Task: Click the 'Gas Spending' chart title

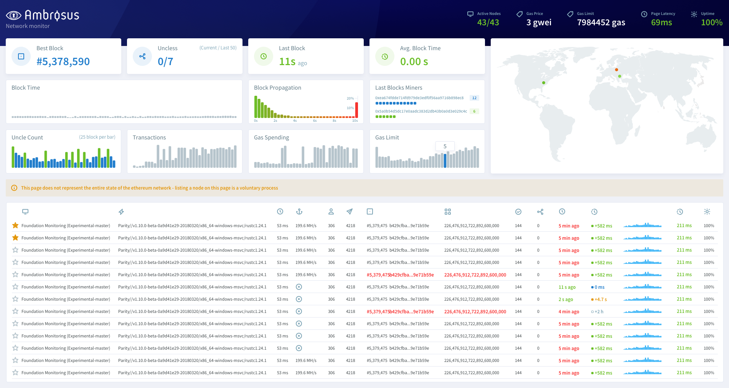Action: (x=271, y=138)
